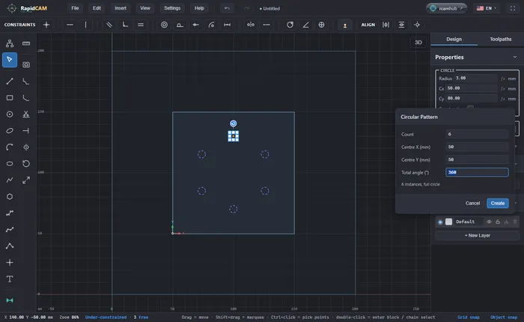Activate the Text tool
The width and height of the screenshot is (524, 322).
[10, 279]
